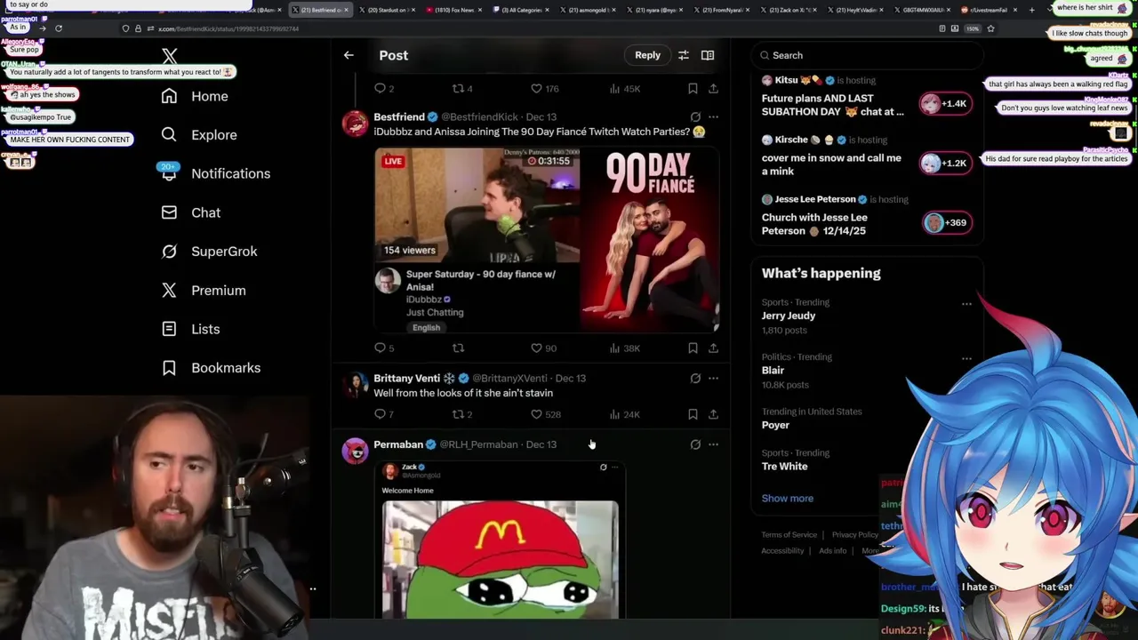Open reader view icon in Post header

[x=708, y=55]
